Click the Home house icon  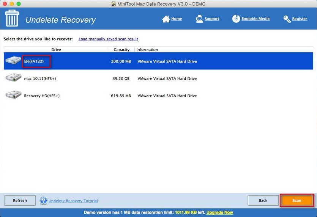click(x=166, y=19)
